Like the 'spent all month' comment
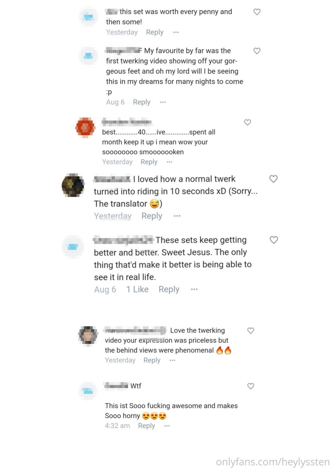The width and height of the screenshot is (331, 469). (247, 122)
